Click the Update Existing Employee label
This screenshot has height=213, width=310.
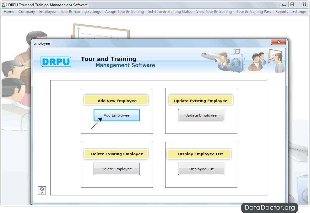click(201, 101)
